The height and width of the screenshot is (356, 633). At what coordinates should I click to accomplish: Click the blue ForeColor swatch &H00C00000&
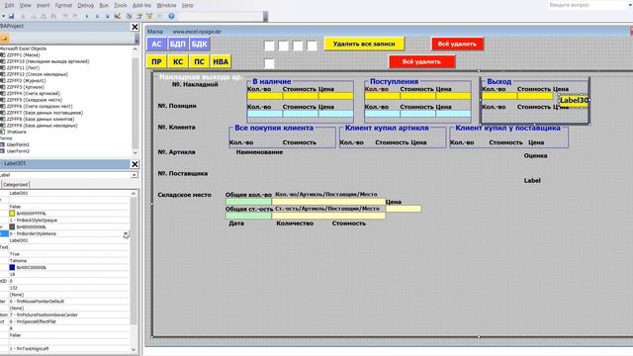12,267
